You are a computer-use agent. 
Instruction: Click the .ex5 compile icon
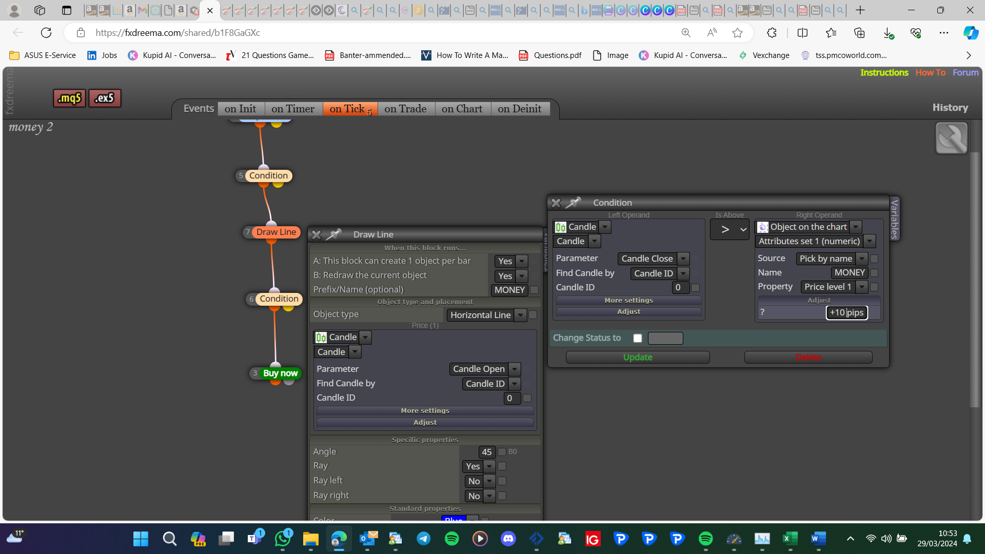(105, 98)
